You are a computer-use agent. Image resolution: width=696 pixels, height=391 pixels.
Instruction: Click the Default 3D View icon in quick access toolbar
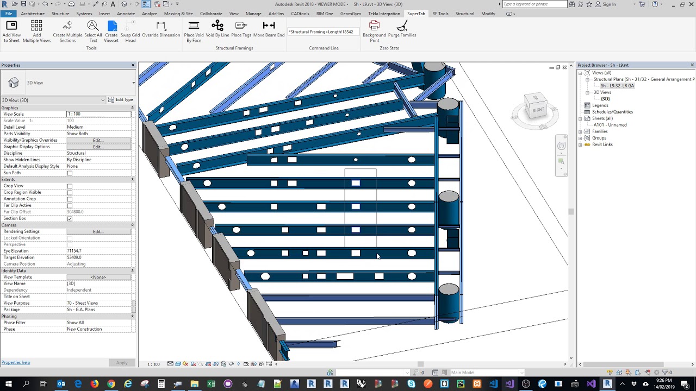tap(125, 4)
